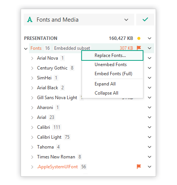
Task: Open the options arrow for the Tahoma row
Action: point(150,147)
